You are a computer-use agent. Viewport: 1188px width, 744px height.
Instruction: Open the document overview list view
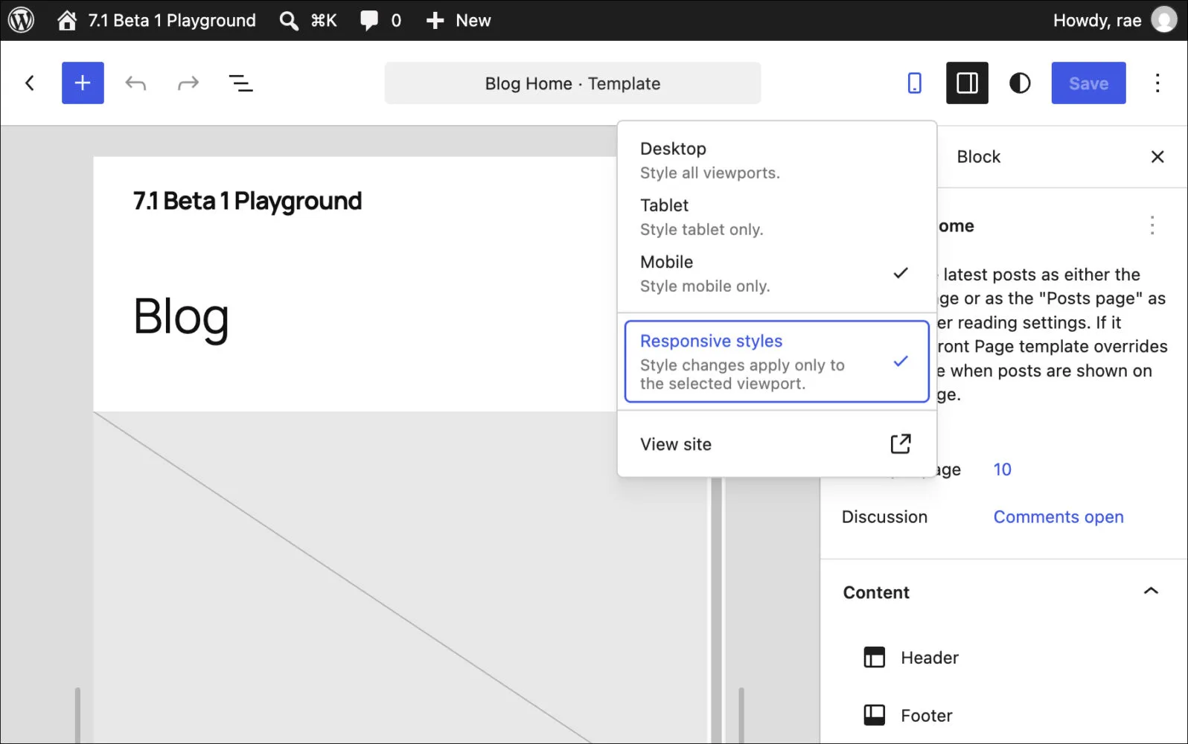click(x=241, y=83)
